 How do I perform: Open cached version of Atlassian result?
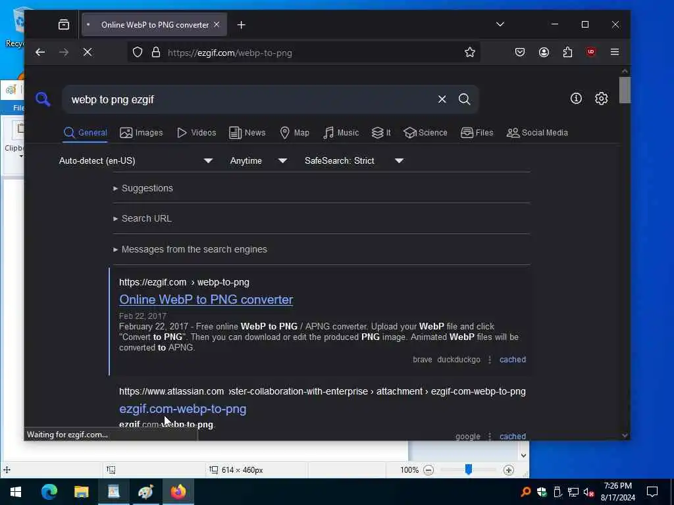click(x=512, y=437)
